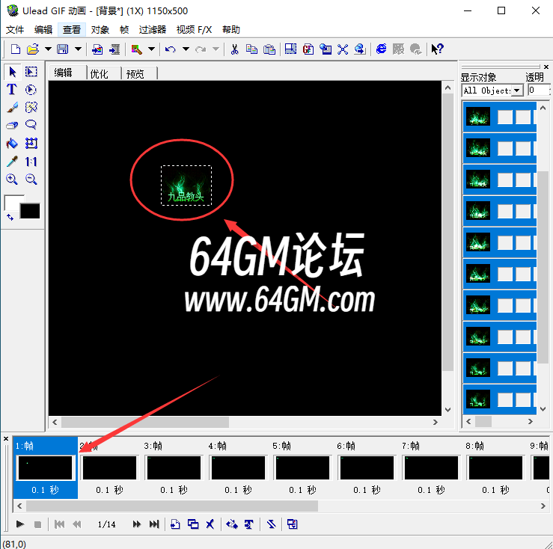Select the Paint Brush tool

pyautogui.click(x=12, y=107)
